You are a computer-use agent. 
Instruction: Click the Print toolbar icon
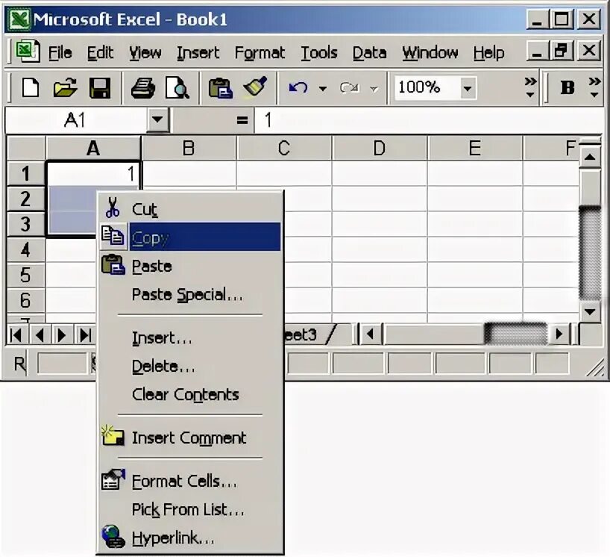(x=142, y=87)
